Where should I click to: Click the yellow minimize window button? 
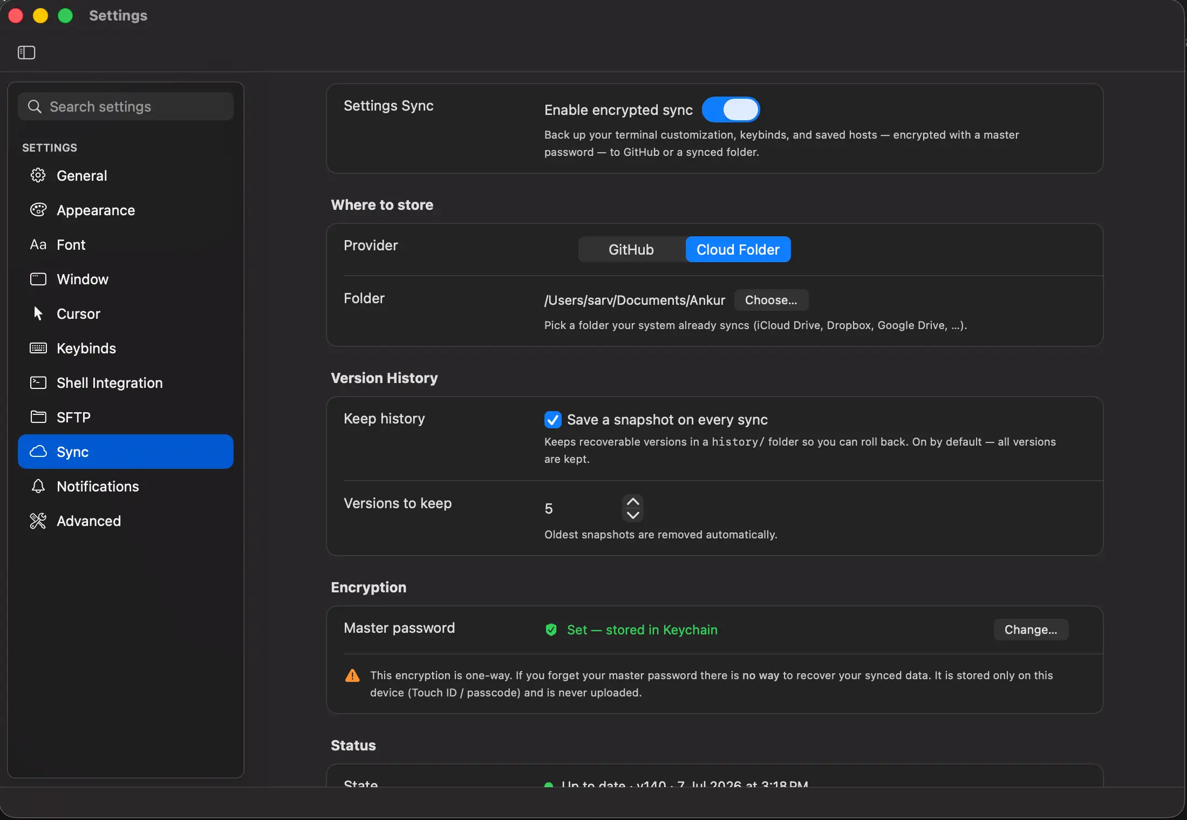[40, 16]
